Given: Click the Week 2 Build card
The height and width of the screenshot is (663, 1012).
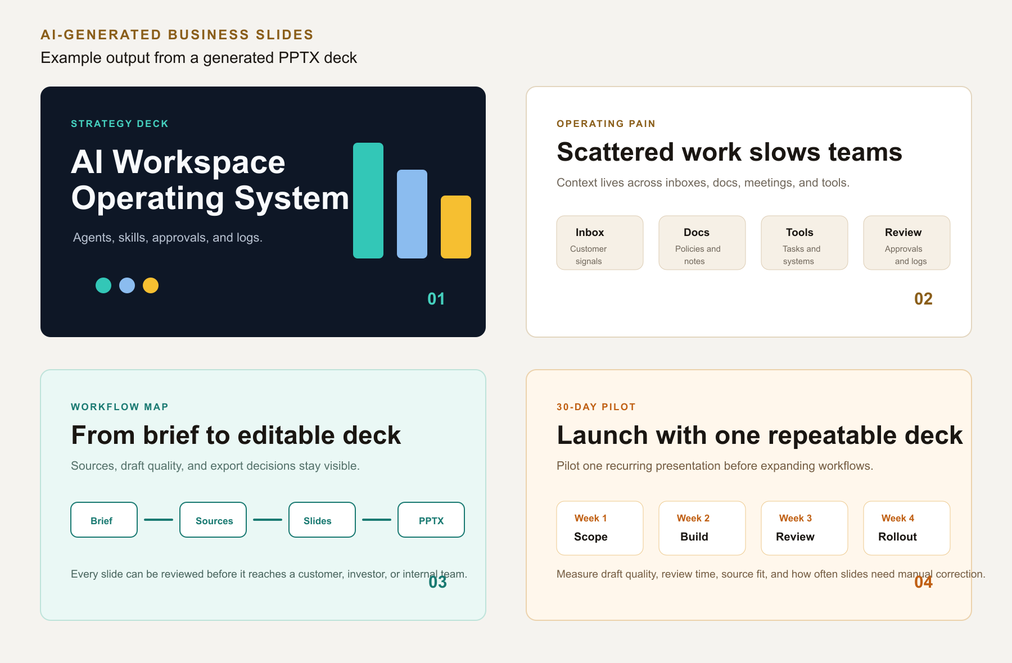Looking at the screenshot, I should 702,528.
